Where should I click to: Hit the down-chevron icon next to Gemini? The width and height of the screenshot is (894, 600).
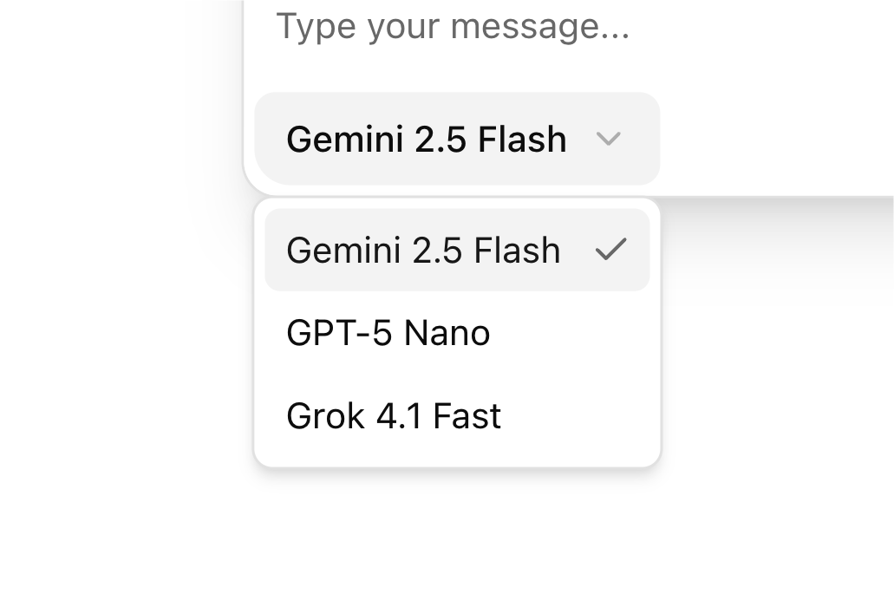tap(609, 139)
